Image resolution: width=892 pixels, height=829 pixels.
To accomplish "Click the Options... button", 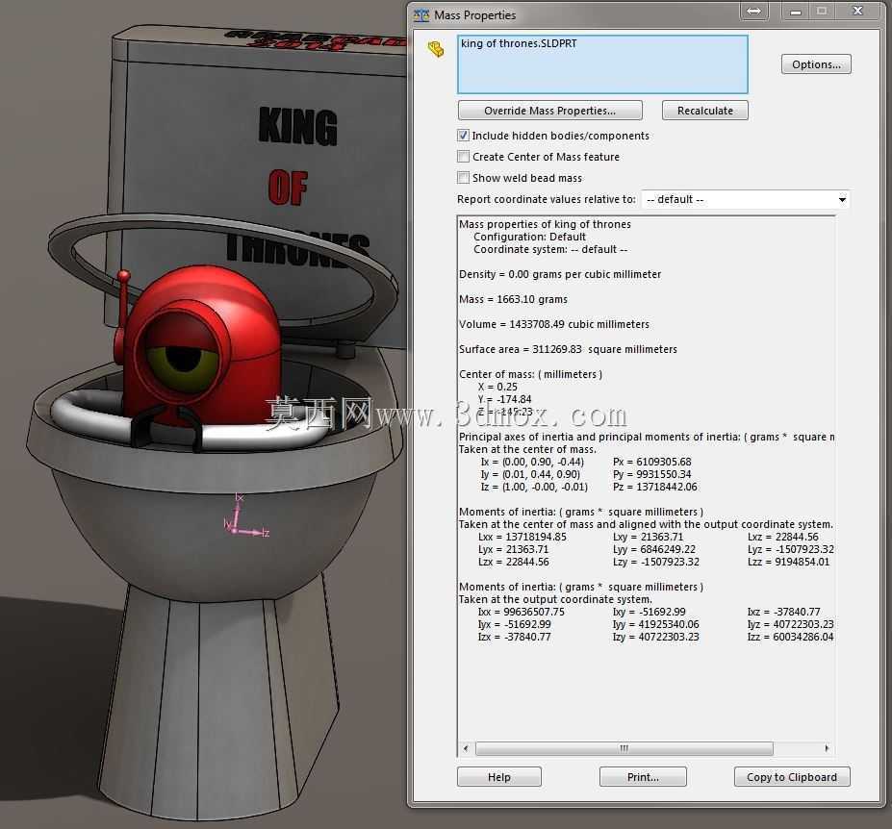I will 816,64.
